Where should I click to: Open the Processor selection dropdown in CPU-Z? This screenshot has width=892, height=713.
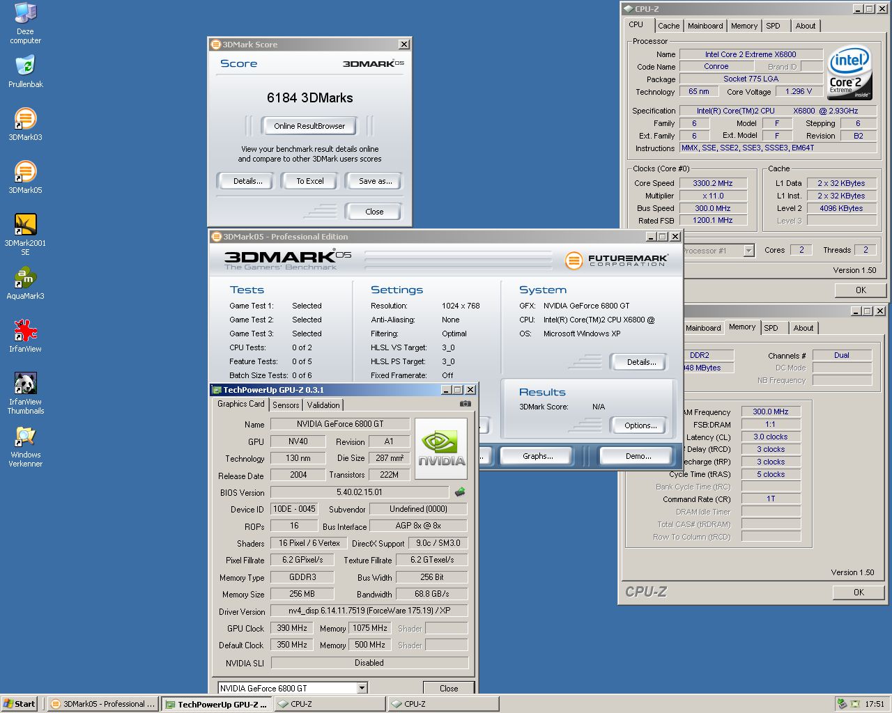click(748, 251)
